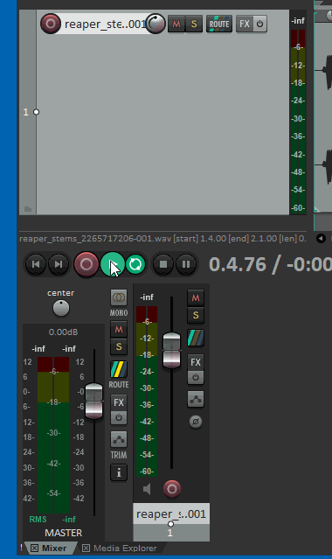Image resolution: width=332 pixels, height=559 pixels.
Task: Mute track 1 in mixer
Action: pyautogui.click(x=196, y=297)
